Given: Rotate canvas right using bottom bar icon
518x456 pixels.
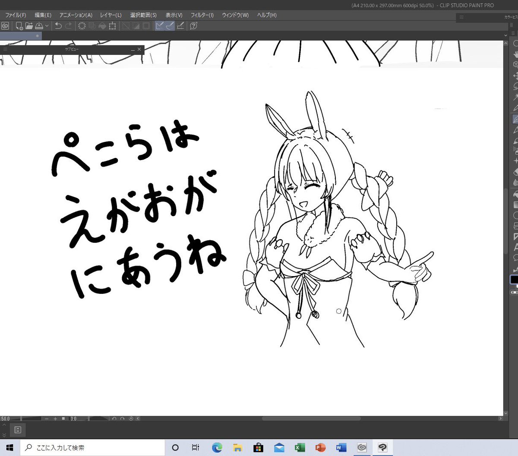Looking at the screenshot, I should 123,418.
